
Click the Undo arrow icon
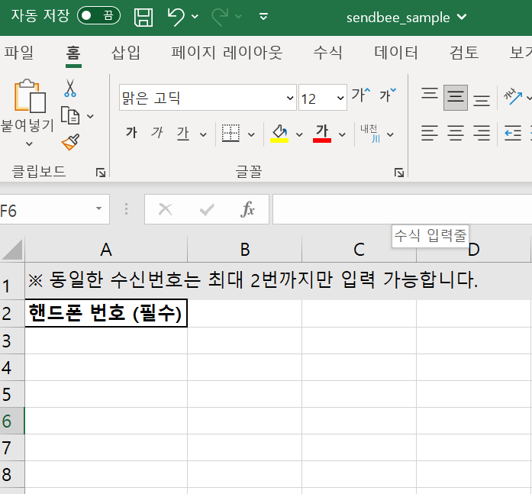[x=176, y=17]
